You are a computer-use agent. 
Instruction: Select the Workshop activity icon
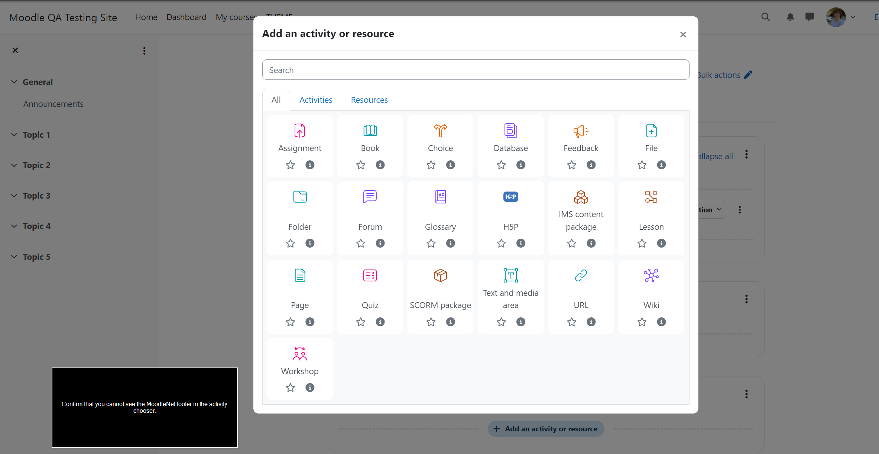(300, 354)
